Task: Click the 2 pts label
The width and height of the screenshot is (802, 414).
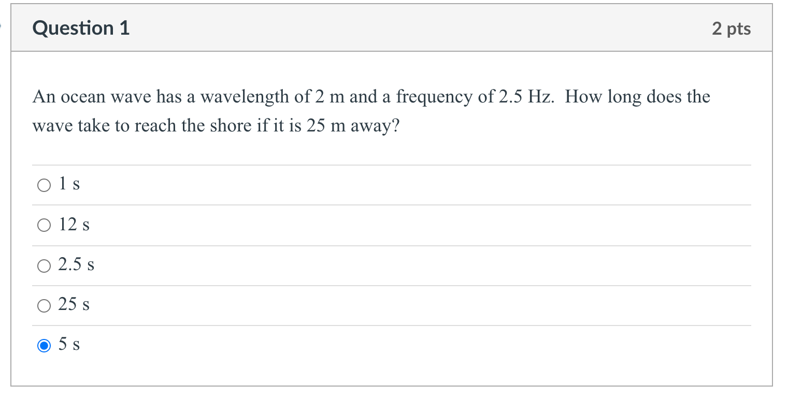Action: (x=731, y=29)
